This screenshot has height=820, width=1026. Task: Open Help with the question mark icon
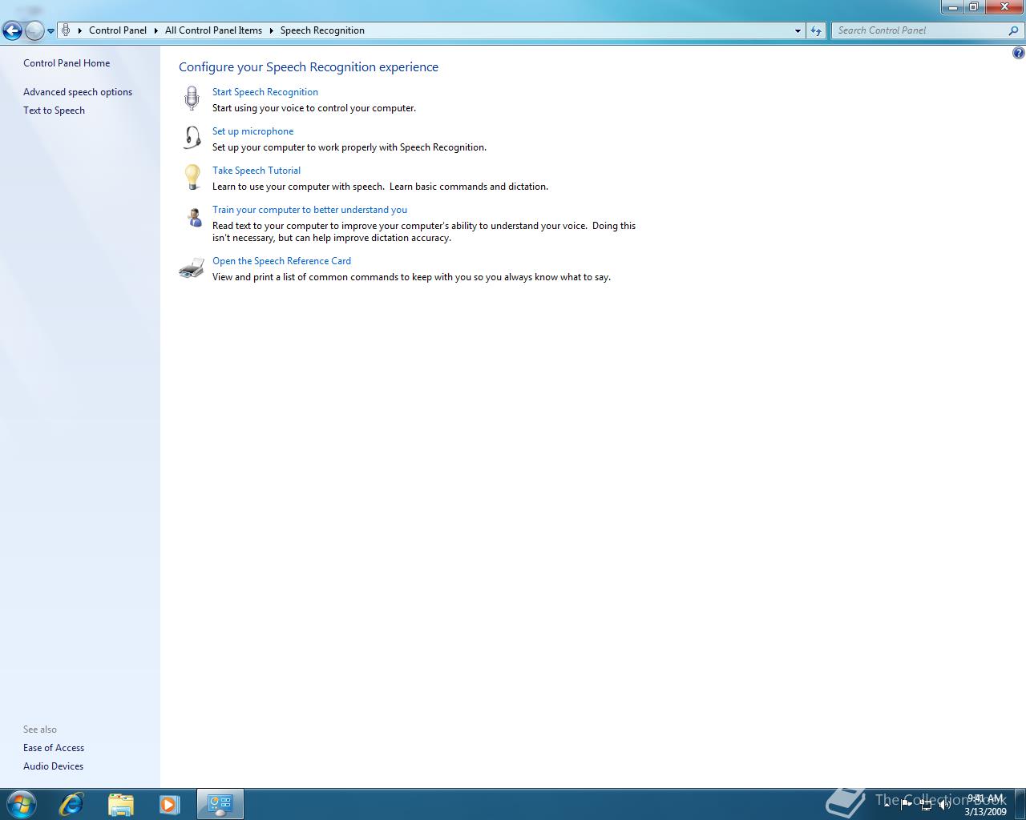1018,54
